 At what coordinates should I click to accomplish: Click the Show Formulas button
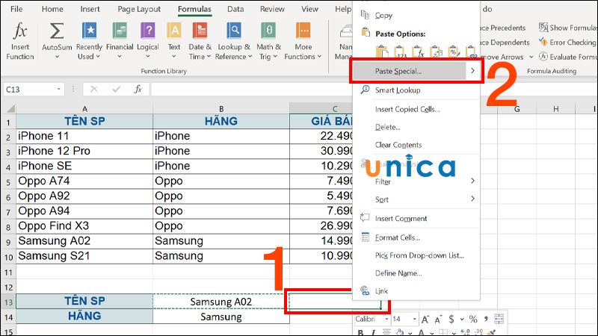coord(568,28)
